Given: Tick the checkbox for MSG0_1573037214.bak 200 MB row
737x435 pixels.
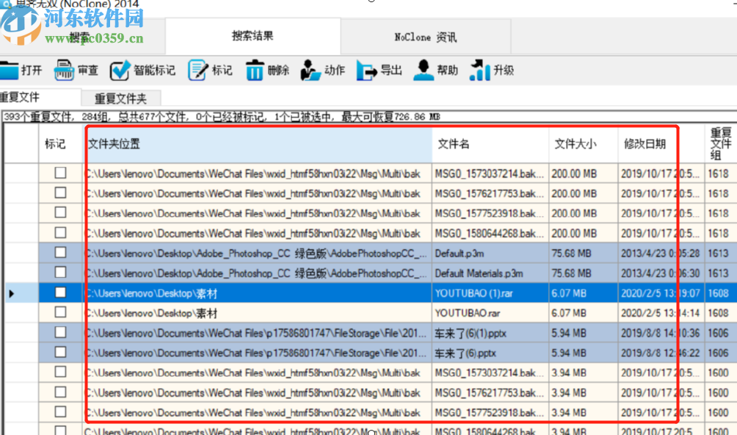Looking at the screenshot, I should [x=60, y=173].
